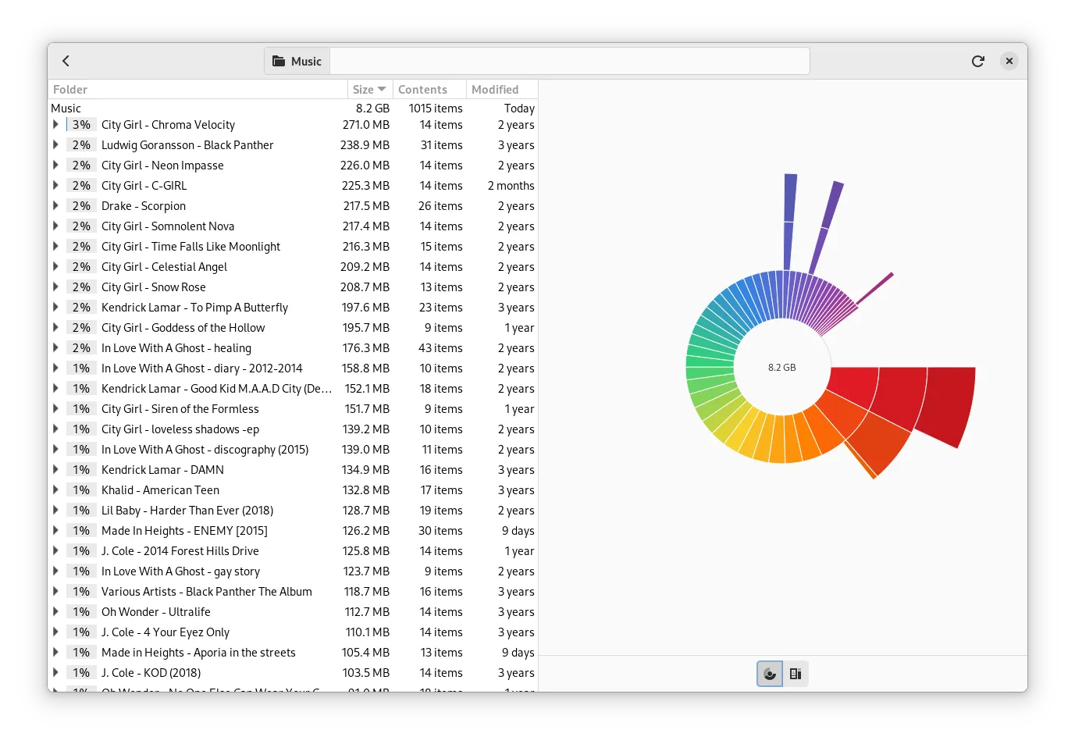Sort by Modified column header
The width and height of the screenshot is (1075, 744).
click(x=502, y=90)
